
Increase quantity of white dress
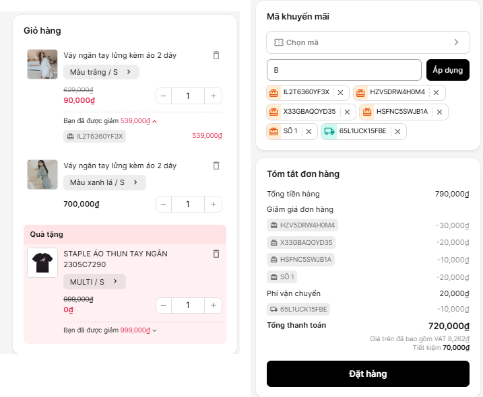click(x=213, y=96)
